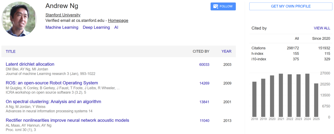Open ROS open-source Robot Operating System paper
This screenshot has height=134, width=334.
[x=52, y=83]
